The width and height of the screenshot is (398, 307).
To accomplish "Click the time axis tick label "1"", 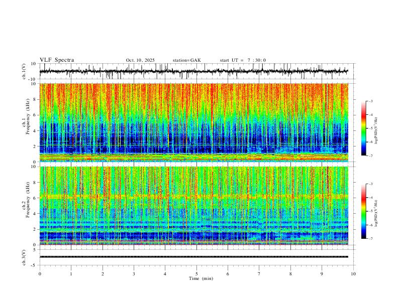I will coord(71,274).
